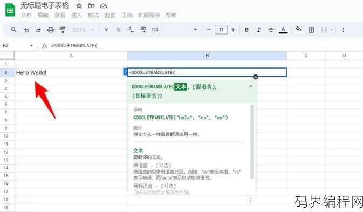This screenshot has width=363, height=212.
Task: Open the search menus magnifier
Action: pyautogui.click(x=13, y=30)
